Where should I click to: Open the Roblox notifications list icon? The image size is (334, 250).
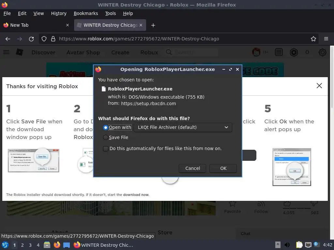click(x=279, y=52)
